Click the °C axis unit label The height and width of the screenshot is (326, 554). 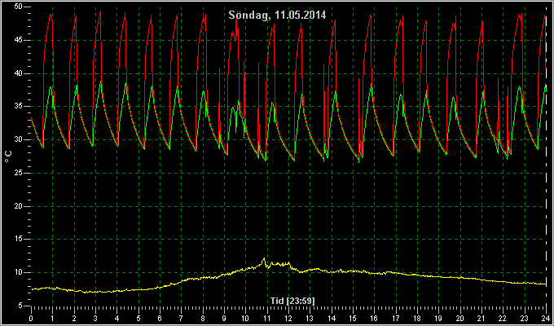click(x=8, y=156)
